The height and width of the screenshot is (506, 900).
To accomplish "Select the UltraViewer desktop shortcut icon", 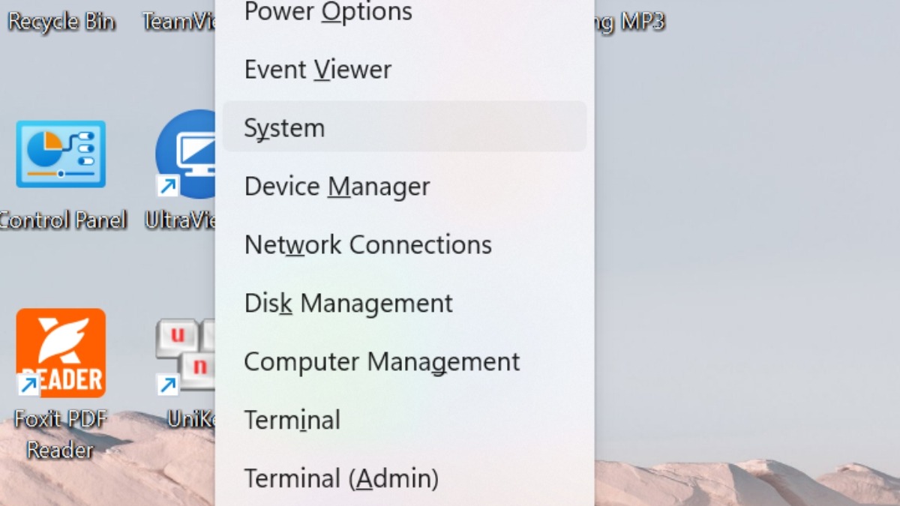I will [185, 154].
